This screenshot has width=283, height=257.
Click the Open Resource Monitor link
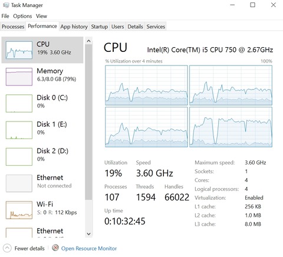pyautogui.click(x=89, y=249)
